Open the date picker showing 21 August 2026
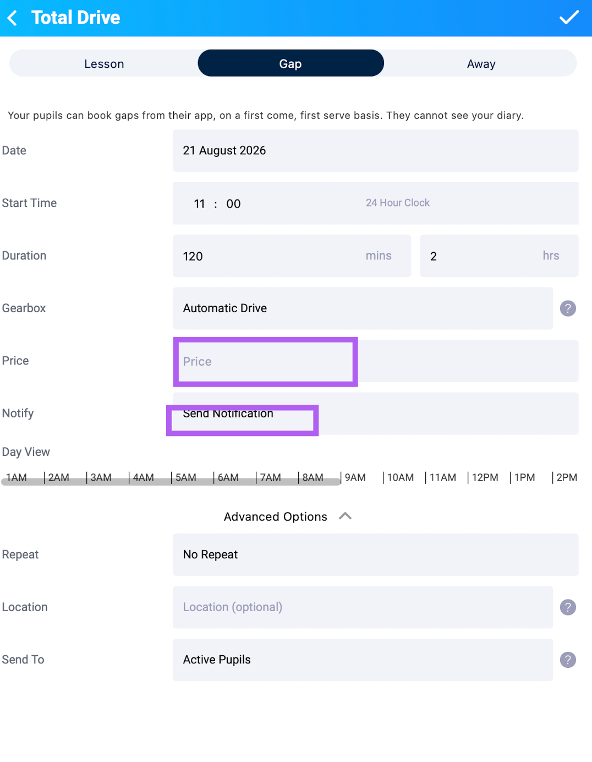The height and width of the screenshot is (762, 592). 375,151
